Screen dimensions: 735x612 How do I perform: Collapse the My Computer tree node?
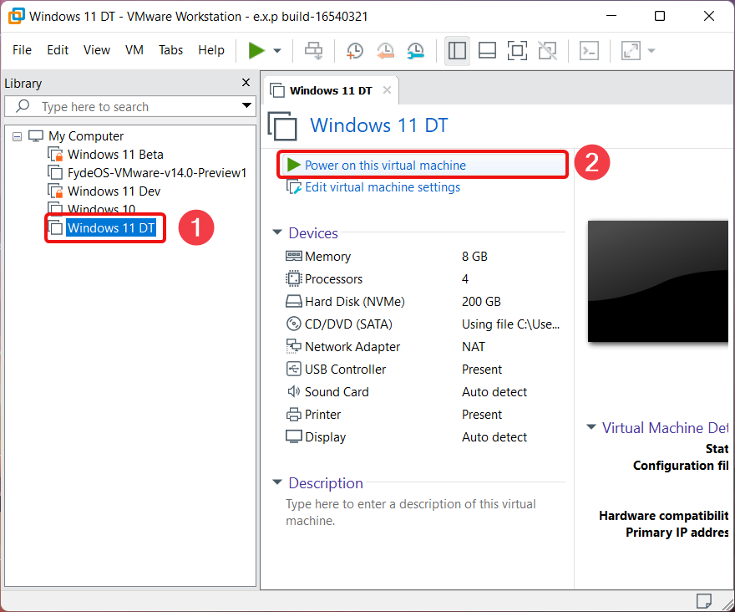click(18, 136)
